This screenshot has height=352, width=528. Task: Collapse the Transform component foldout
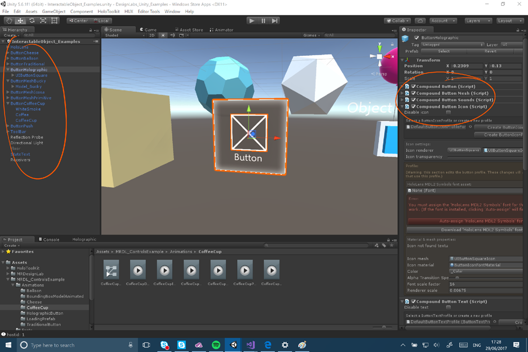402,60
